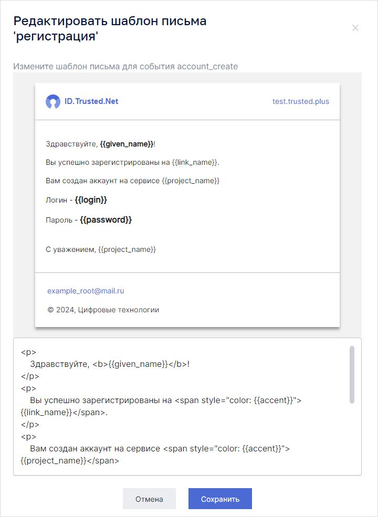
Task: Open the example_root@mail.ru email link
Action: click(x=86, y=291)
